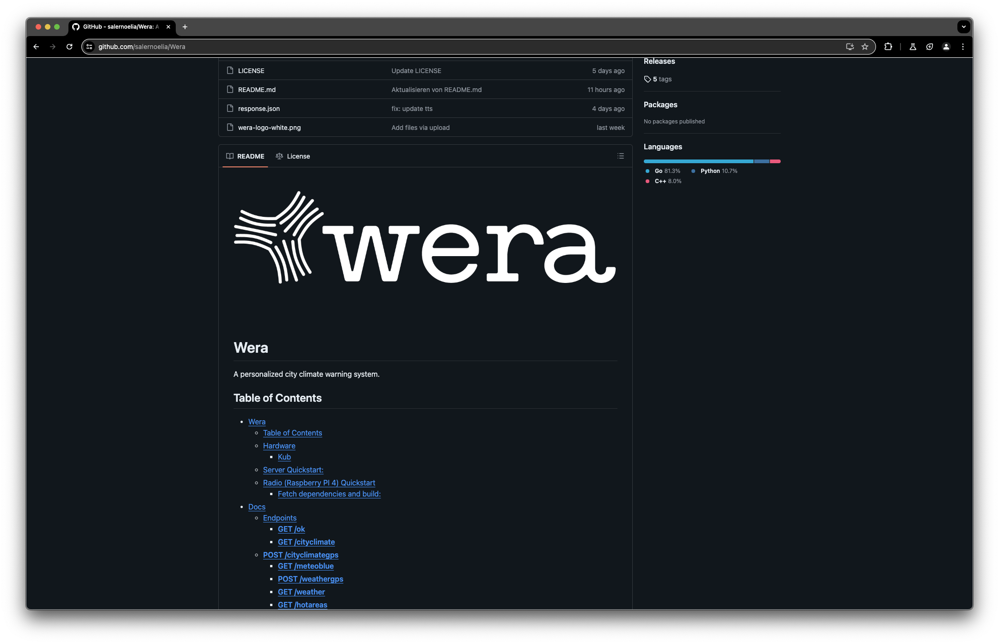The height and width of the screenshot is (644, 999).
Task: Click the Packages heading
Action: pos(660,104)
